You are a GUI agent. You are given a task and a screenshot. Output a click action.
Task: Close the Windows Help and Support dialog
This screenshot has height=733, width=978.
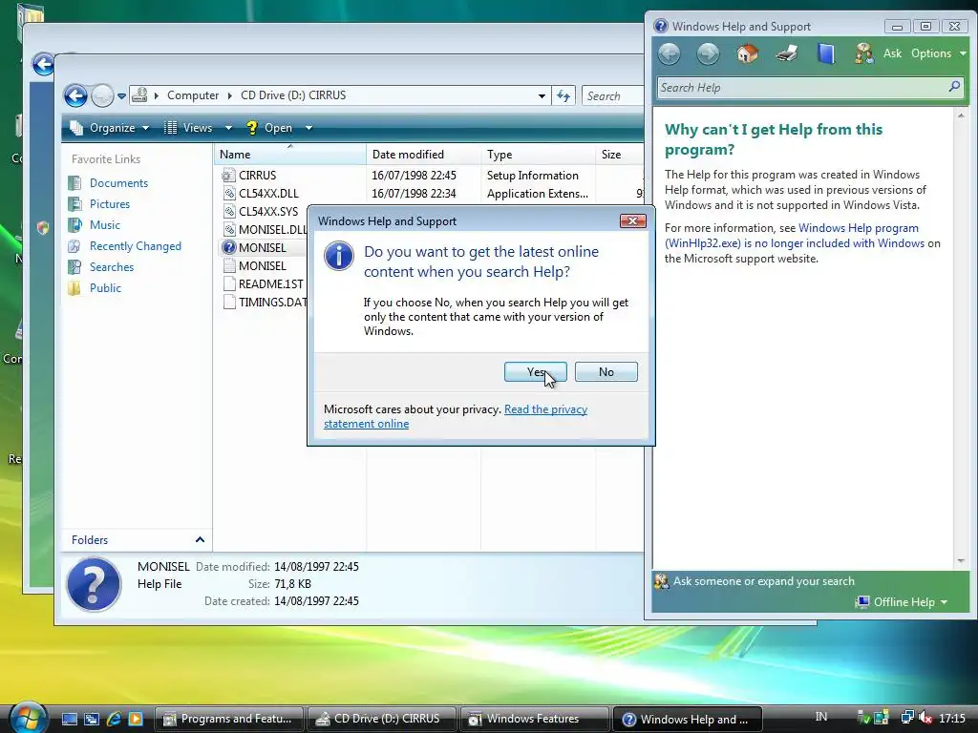coord(632,221)
